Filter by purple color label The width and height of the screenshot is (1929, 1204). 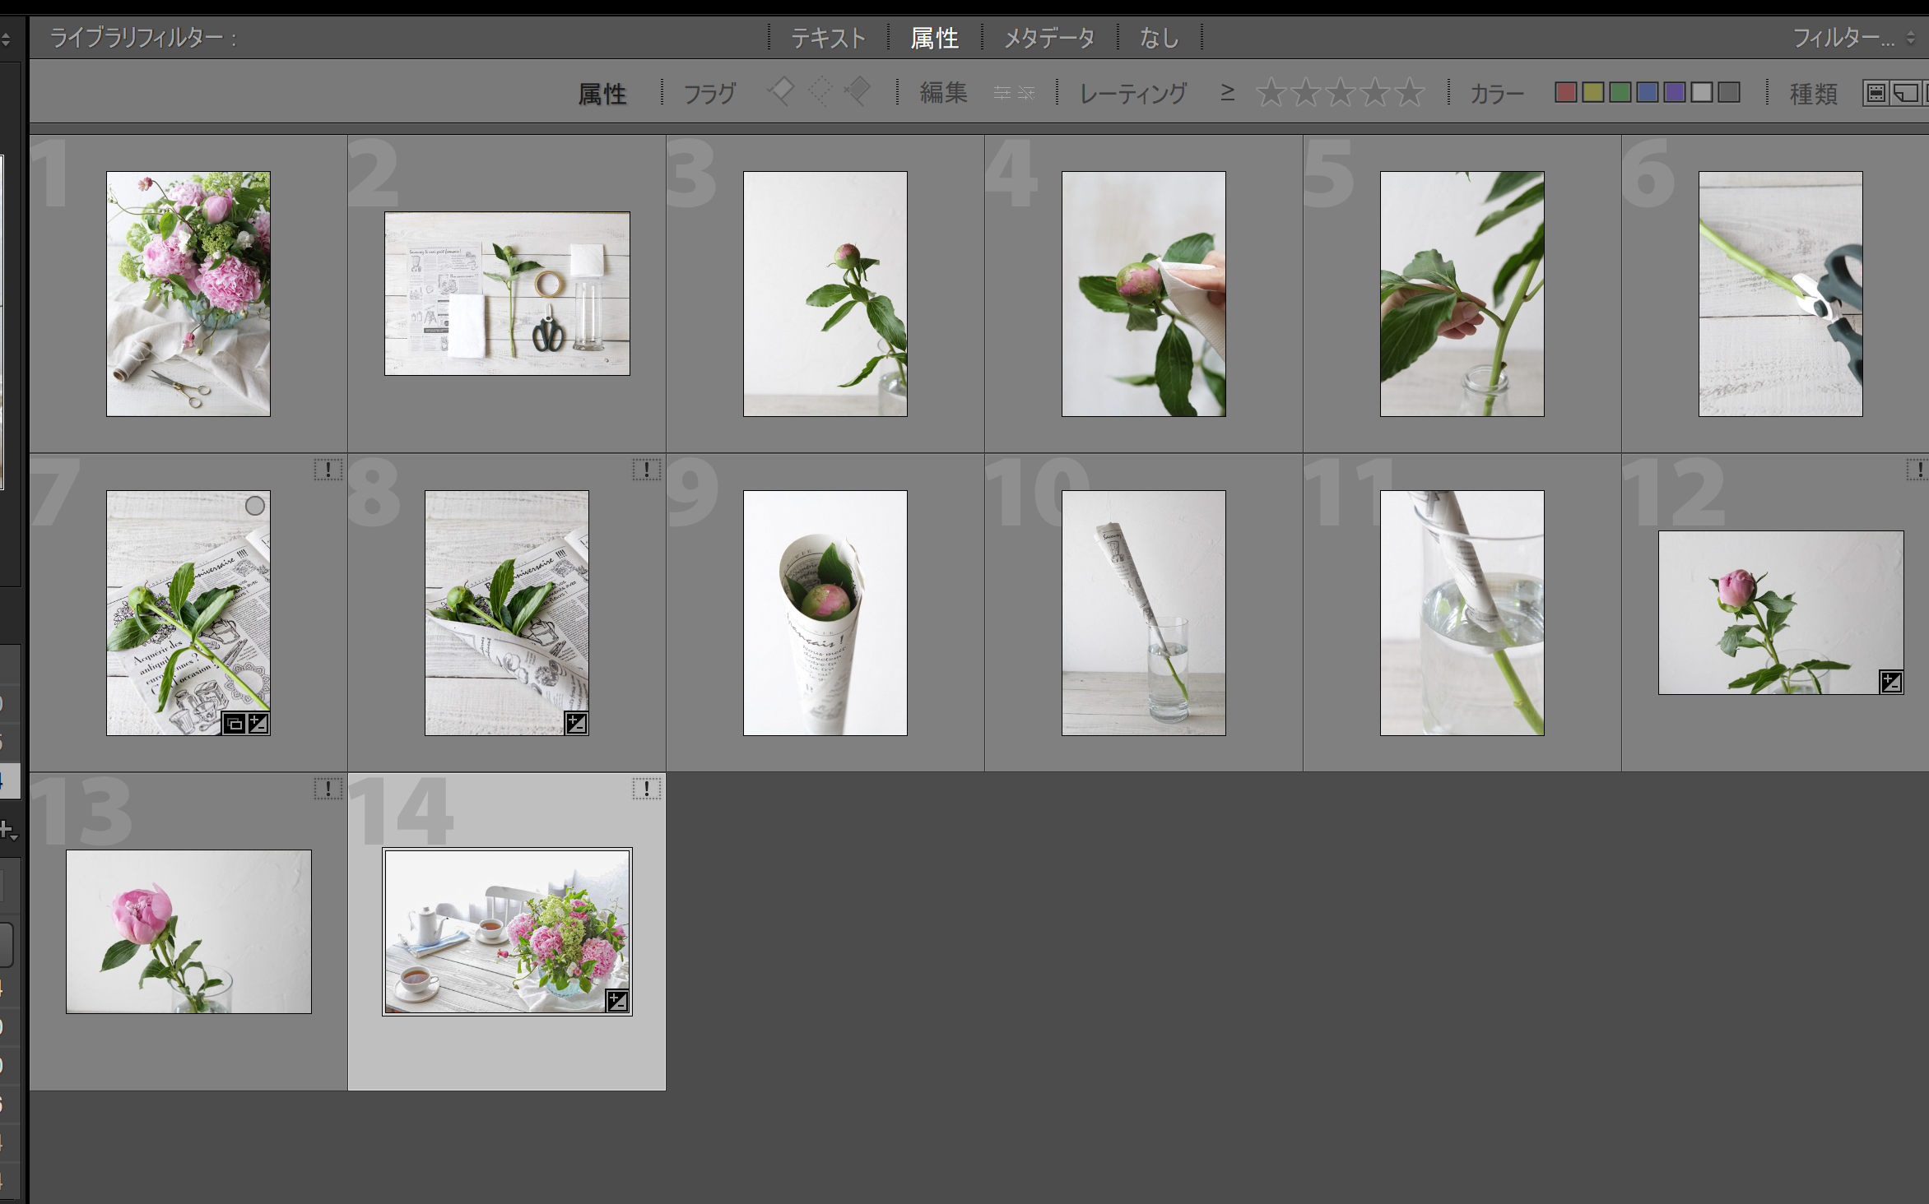click(1675, 92)
